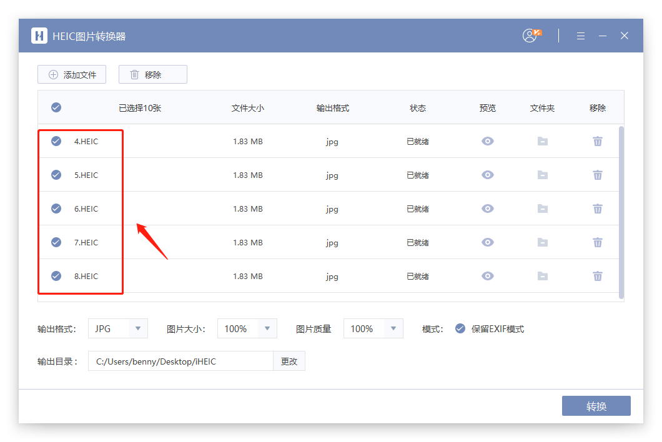Uncheck the 4.HEIC file checkbox
The height and width of the screenshot is (442, 662).
pos(56,141)
